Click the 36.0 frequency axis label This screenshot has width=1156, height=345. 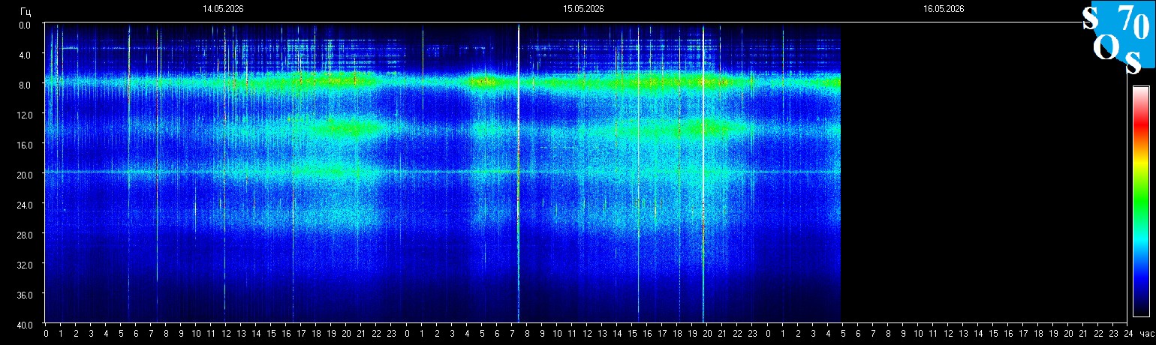(x=24, y=294)
